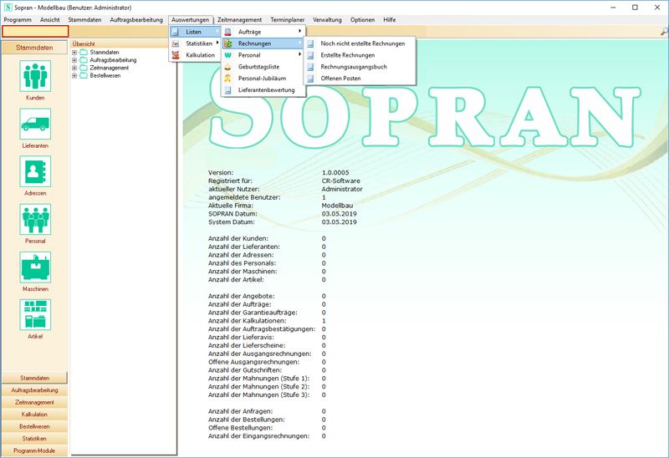
Task: Click the red-bordered input field at top left
Action: [x=35, y=31]
